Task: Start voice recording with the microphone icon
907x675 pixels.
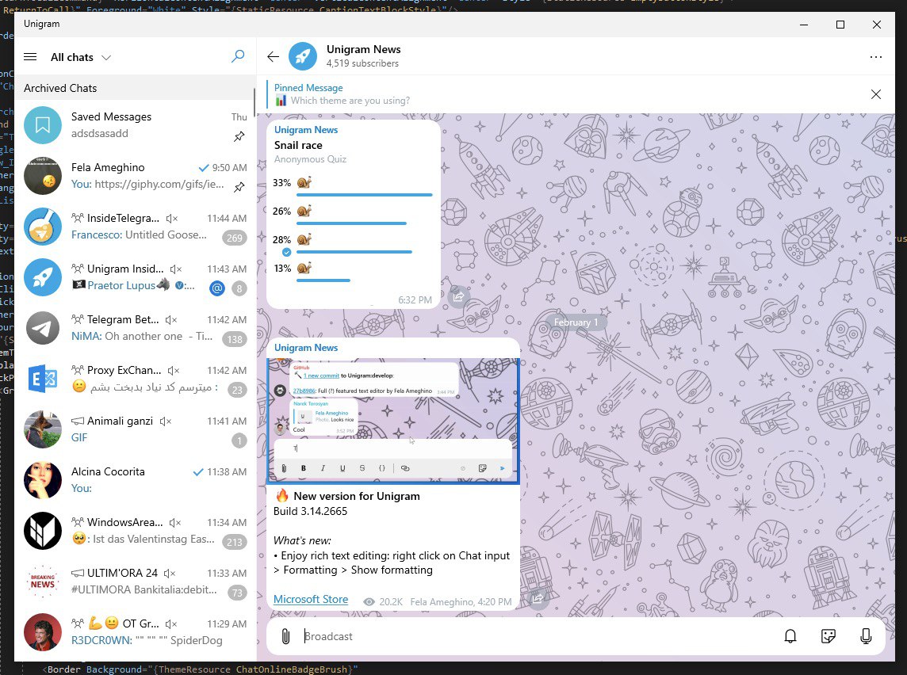Action: click(x=866, y=636)
